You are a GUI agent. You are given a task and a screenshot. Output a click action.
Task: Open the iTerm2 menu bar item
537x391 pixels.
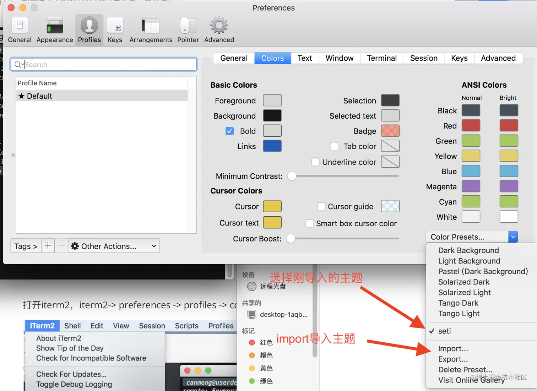(x=42, y=326)
